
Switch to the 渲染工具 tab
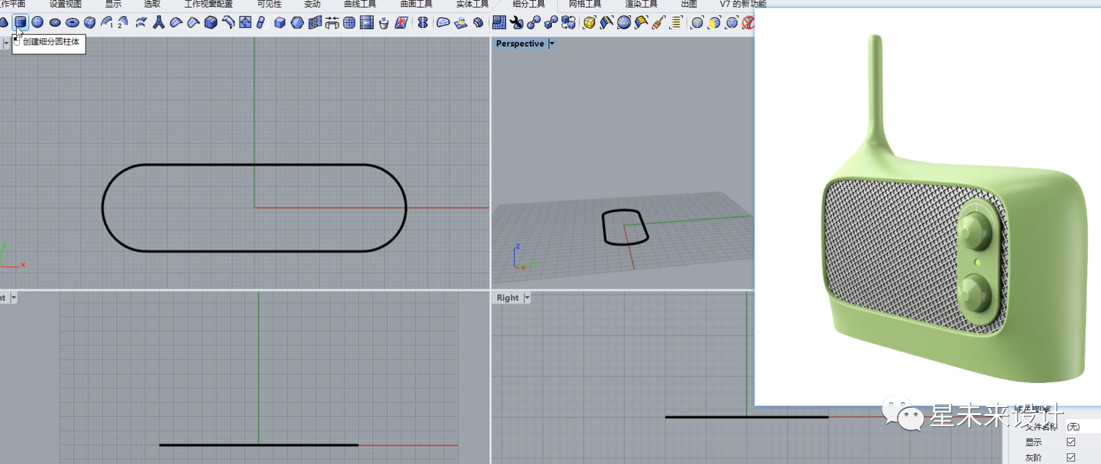click(641, 4)
